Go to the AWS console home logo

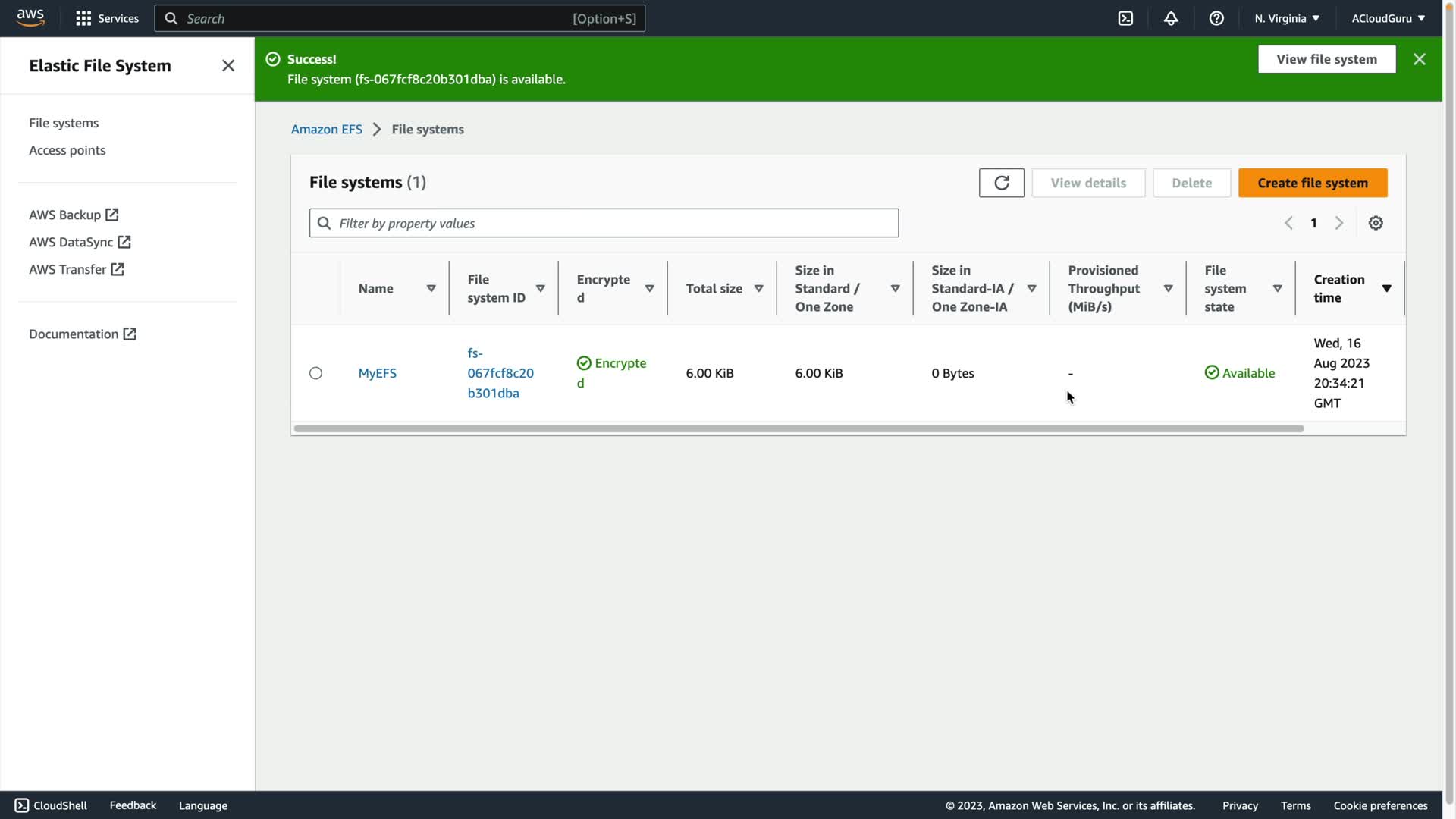click(x=30, y=17)
